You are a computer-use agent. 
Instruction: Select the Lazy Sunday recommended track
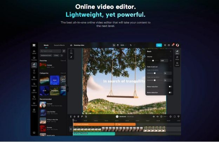pos(53,113)
